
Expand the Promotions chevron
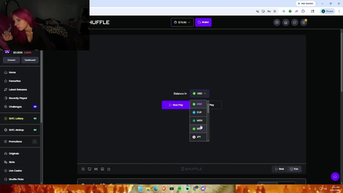34,142
